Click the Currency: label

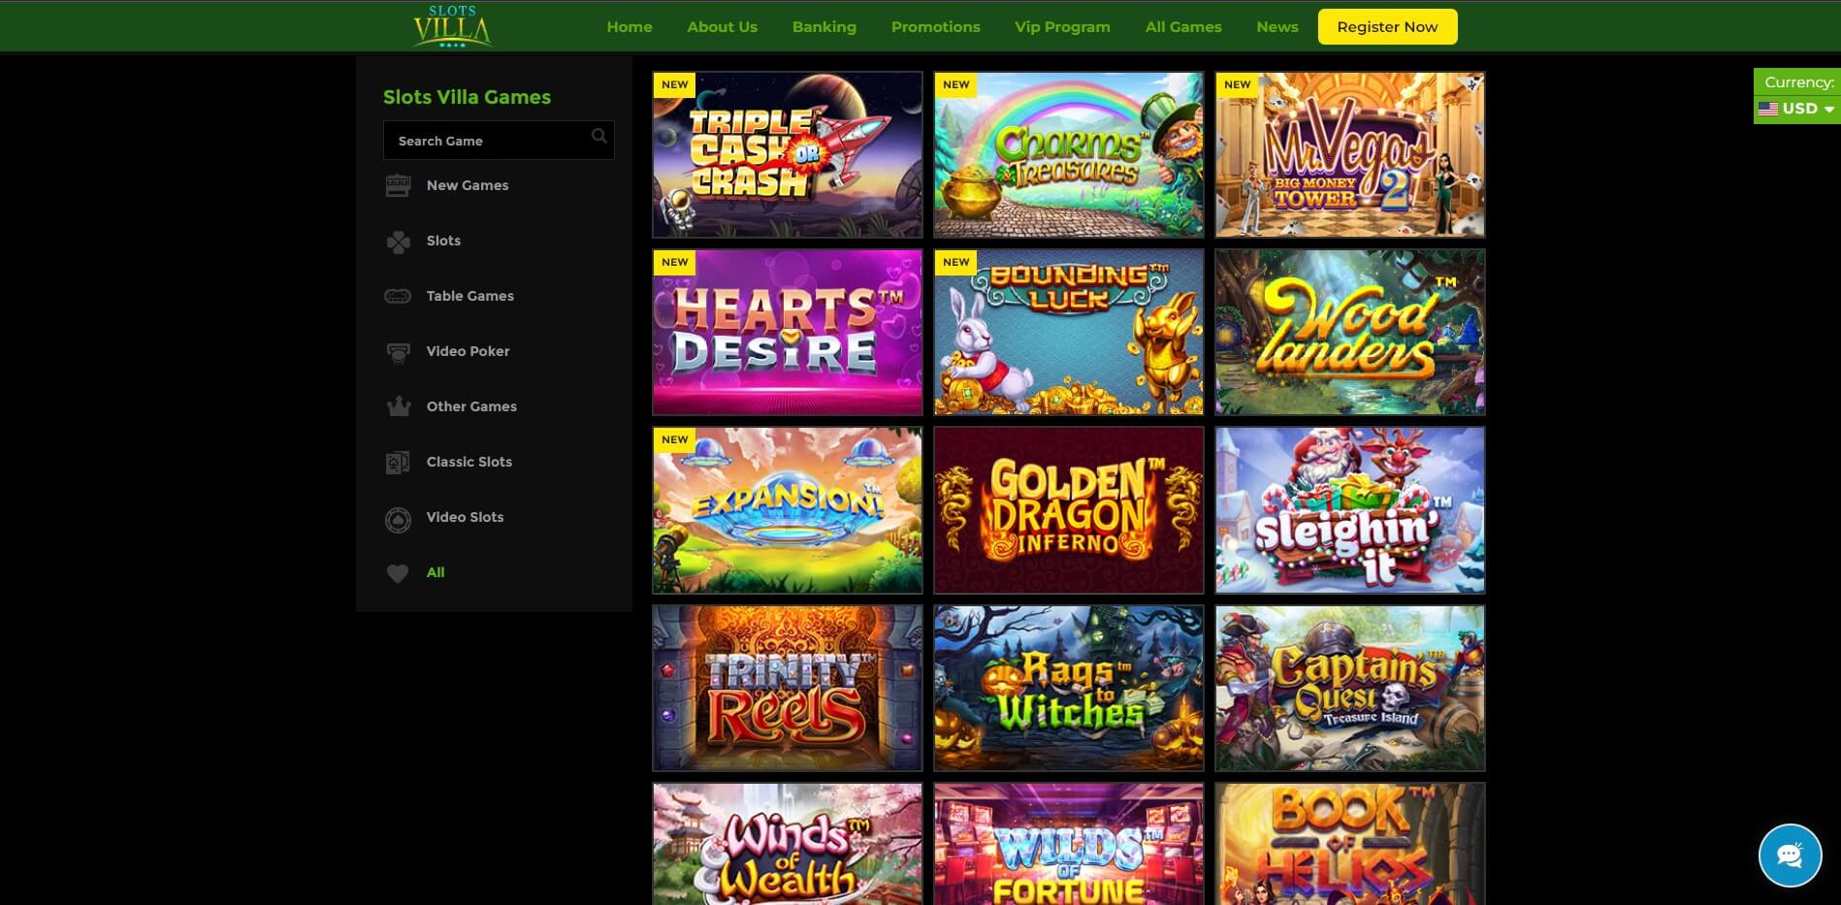click(1799, 82)
